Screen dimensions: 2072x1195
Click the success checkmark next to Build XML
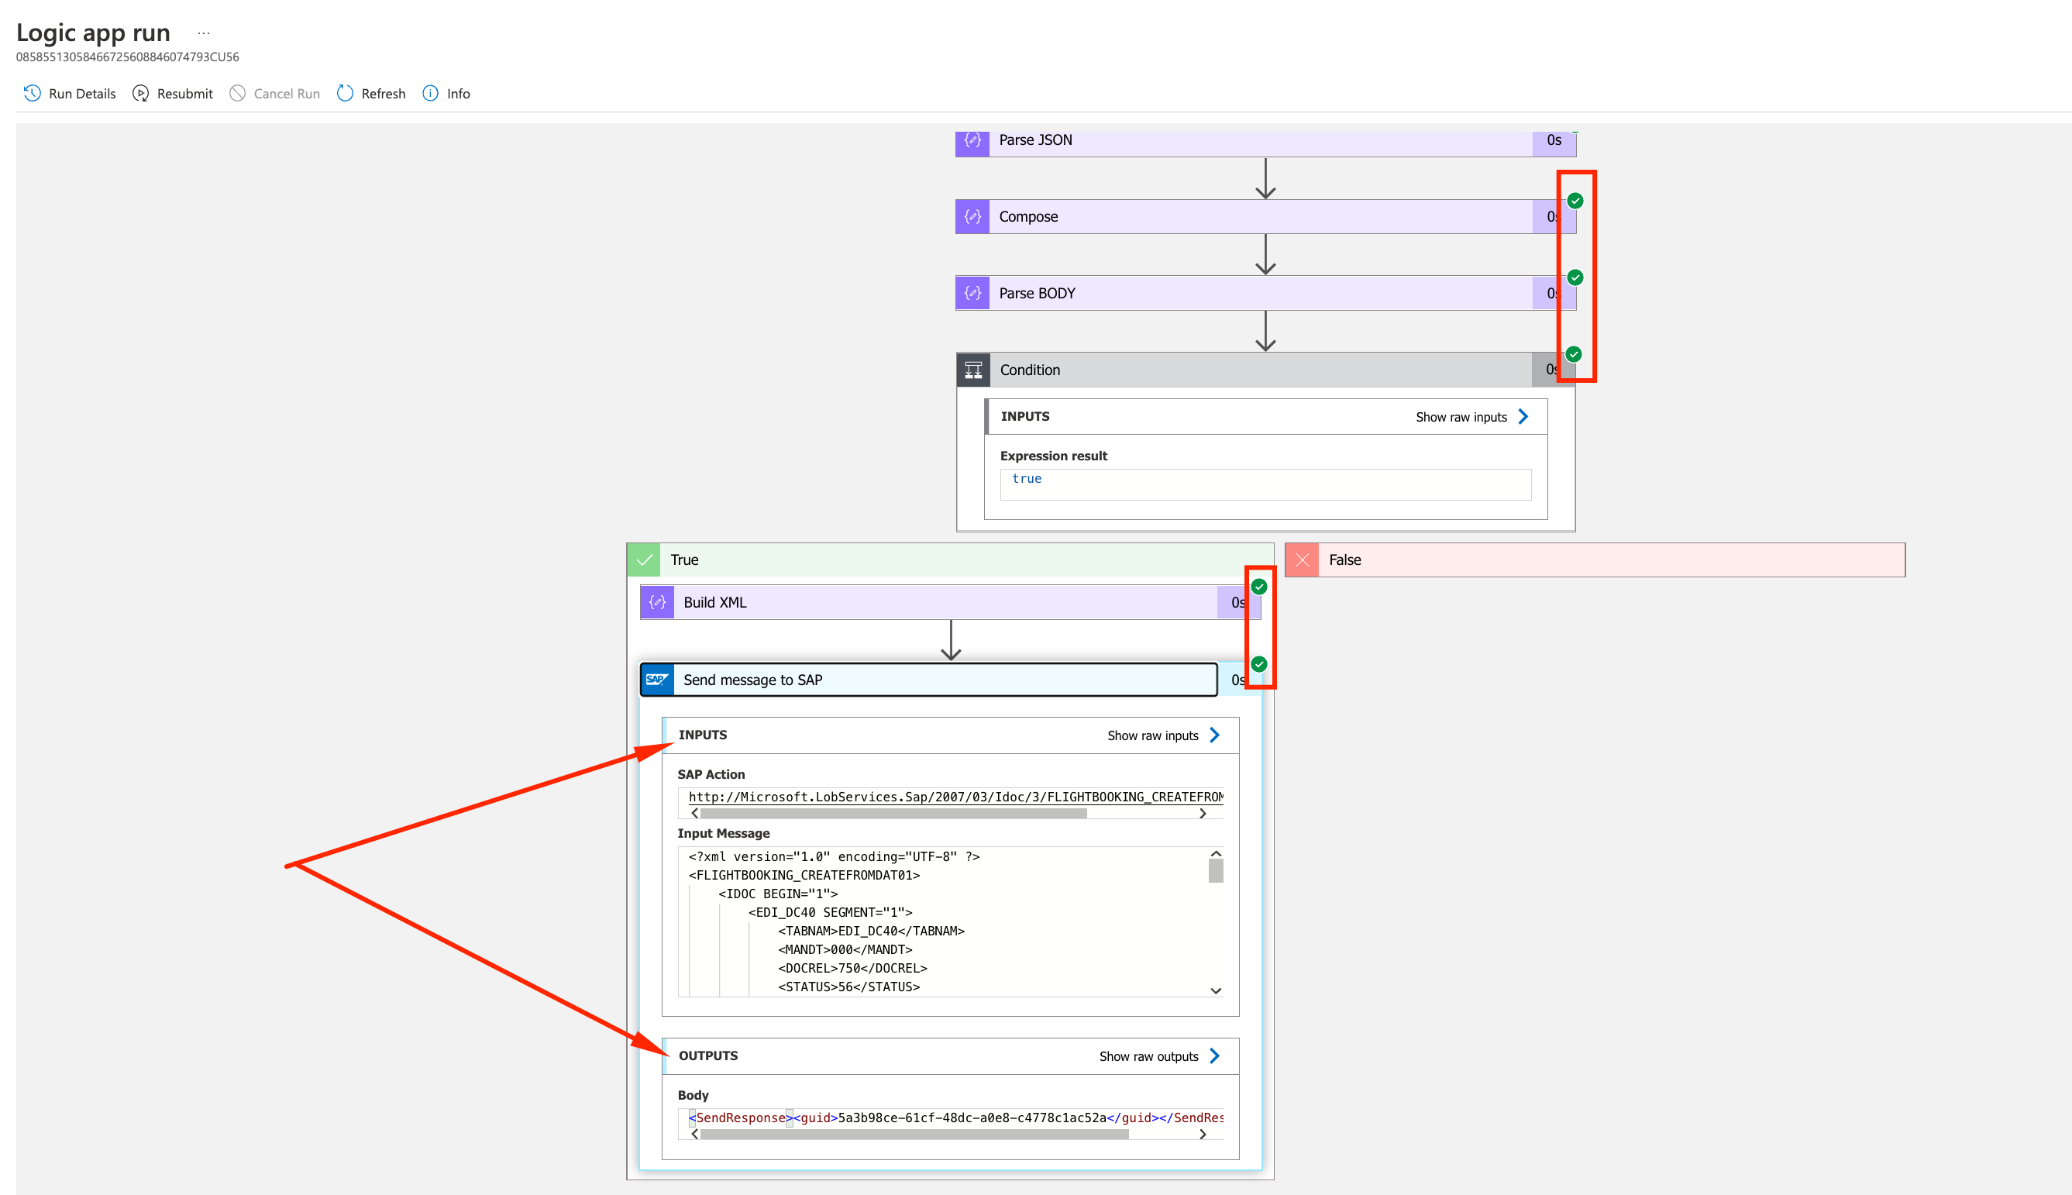point(1259,585)
